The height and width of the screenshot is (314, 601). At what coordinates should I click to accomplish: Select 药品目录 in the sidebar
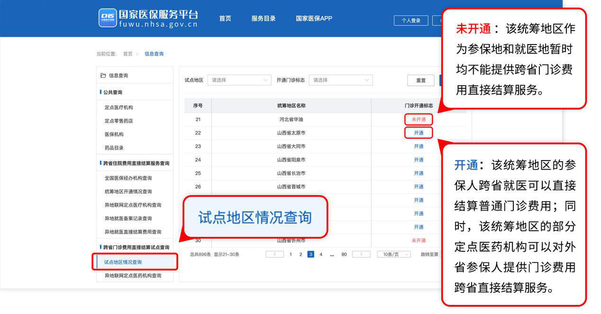pyautogui.click(x=114, y=148)
